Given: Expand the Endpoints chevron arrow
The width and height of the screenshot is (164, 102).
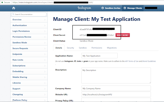Looking at the screenshot, I should (45, 54).
